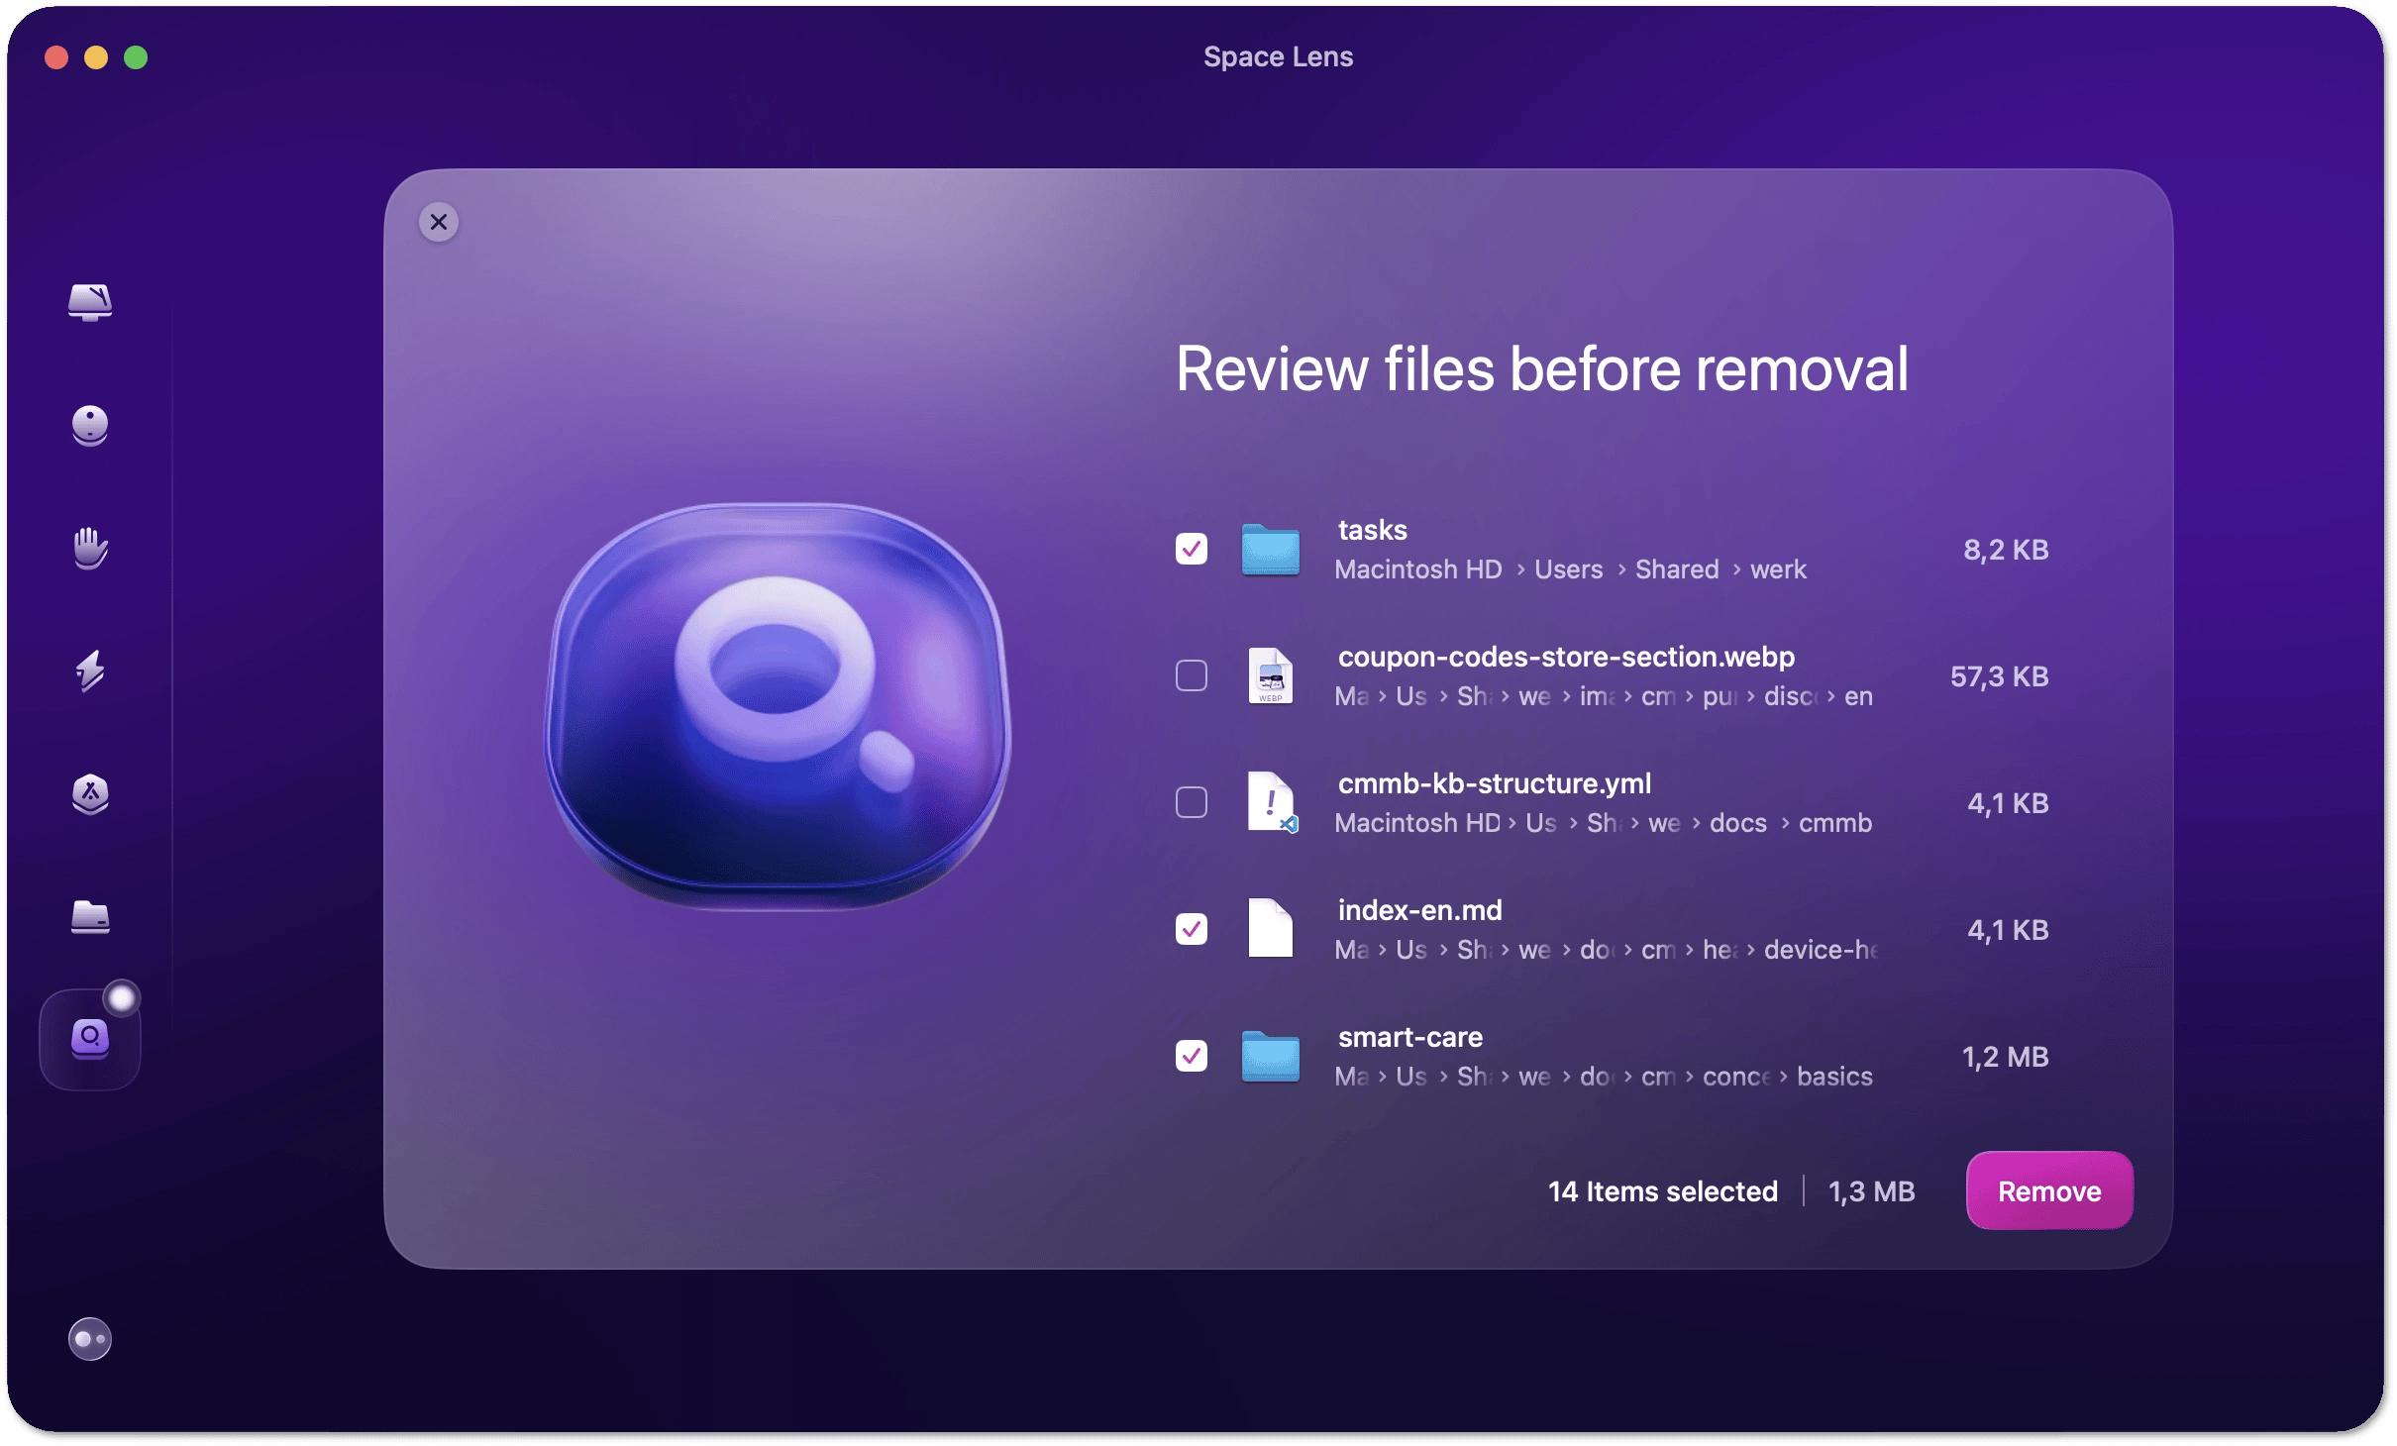Click the werk segment in the tasks path
2397x1446 pixels.
[1778, 569]
